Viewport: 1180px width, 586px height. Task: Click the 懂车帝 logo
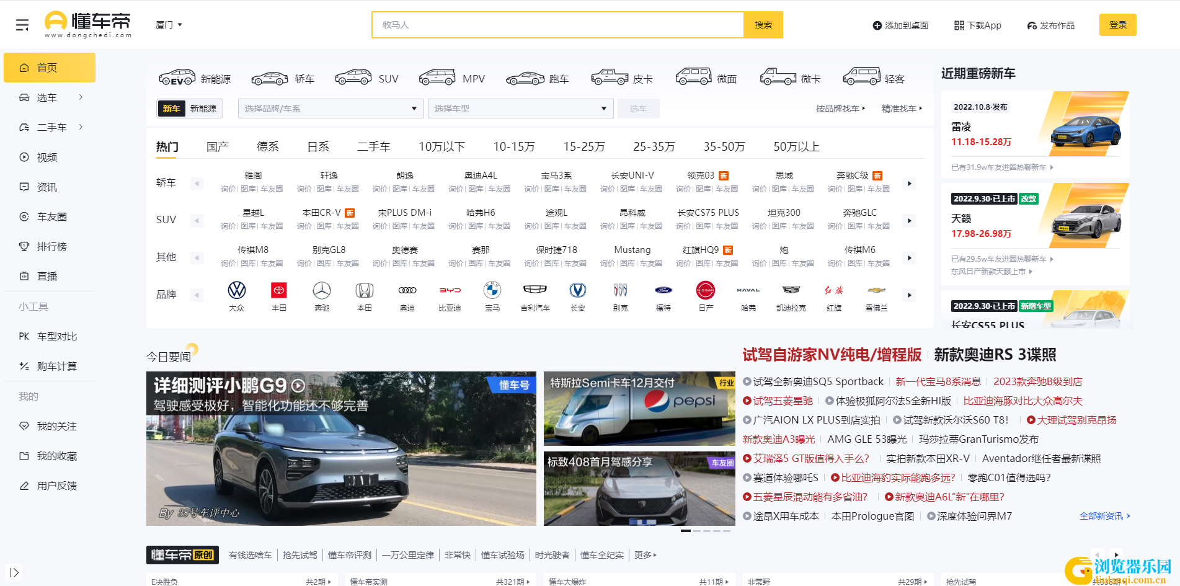point(88,25)
